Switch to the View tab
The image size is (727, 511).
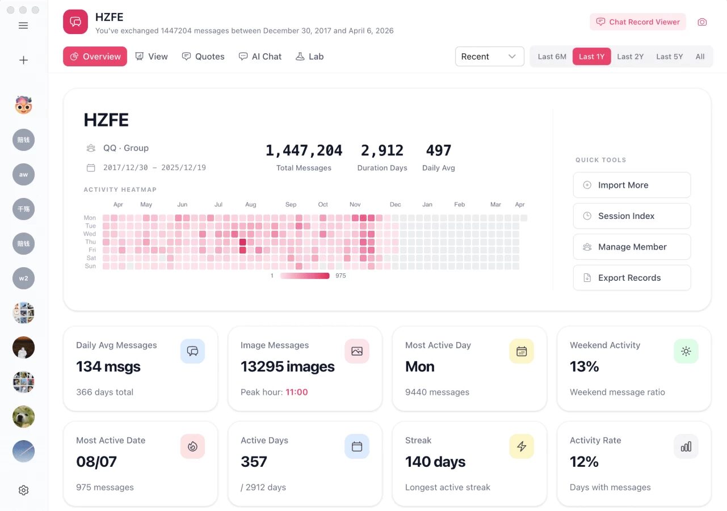pos(151,57)
